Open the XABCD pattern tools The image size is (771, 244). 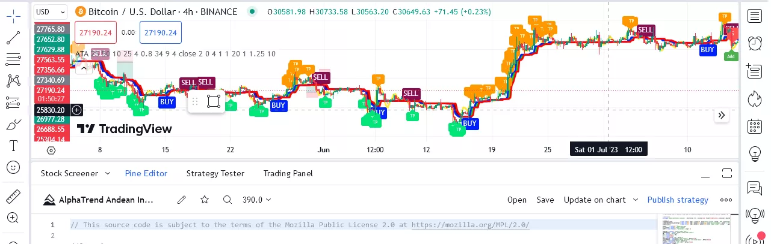[x=13, y=81]
